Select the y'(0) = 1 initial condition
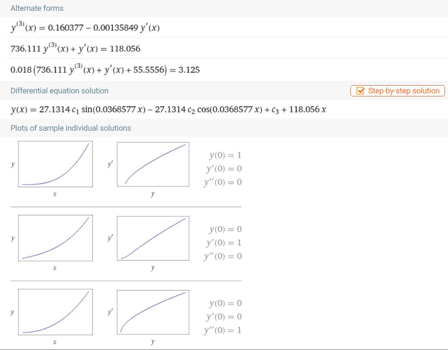 point(224,243)
